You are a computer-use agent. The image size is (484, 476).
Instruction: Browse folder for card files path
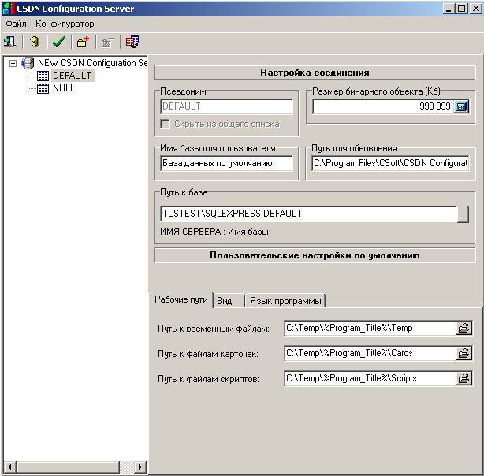[x=464, y=354]
